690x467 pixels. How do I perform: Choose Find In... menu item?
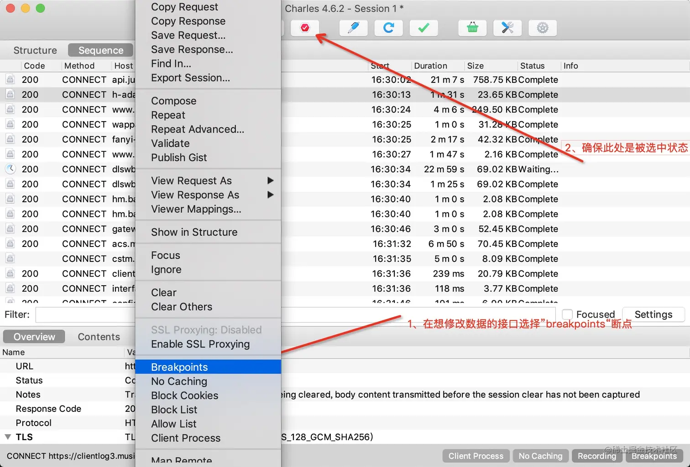pyautogui.click(x=208, y=63)
